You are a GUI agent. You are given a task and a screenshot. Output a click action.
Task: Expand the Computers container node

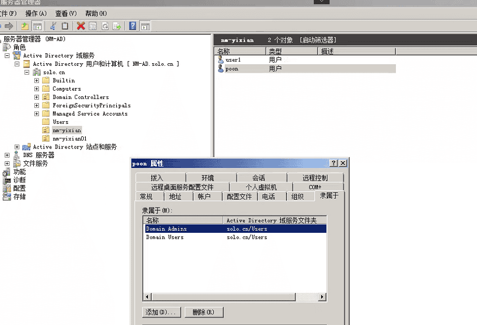[x=36, y=88]
